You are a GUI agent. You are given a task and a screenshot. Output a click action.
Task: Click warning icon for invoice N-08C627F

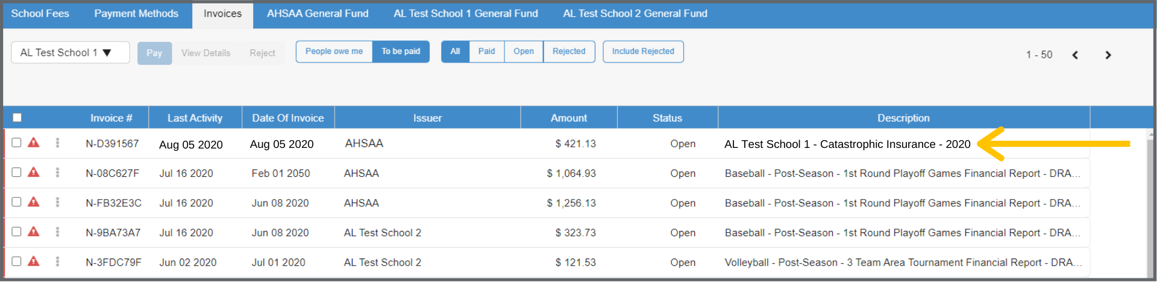(34, 173)
